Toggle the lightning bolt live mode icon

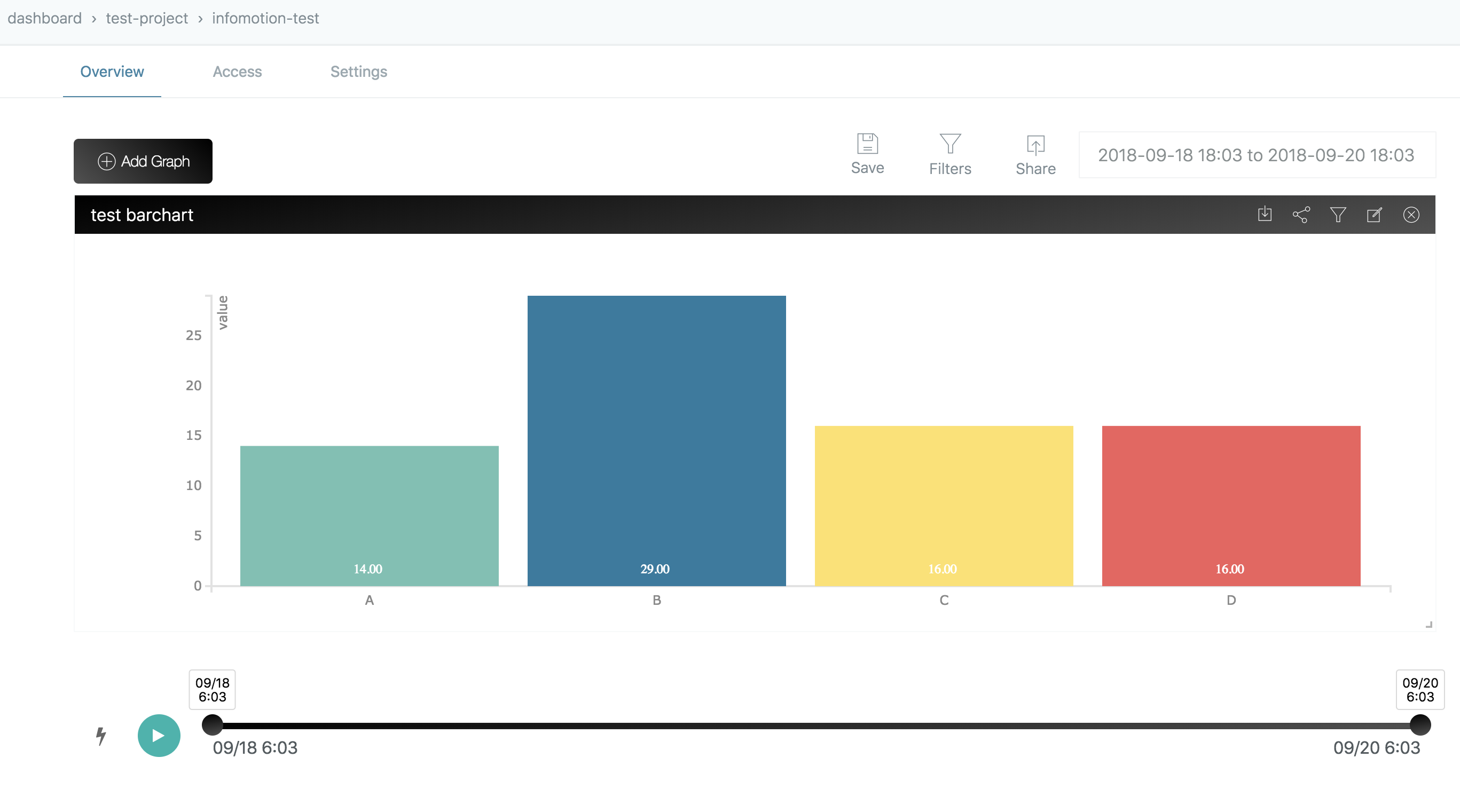point(101,736)
